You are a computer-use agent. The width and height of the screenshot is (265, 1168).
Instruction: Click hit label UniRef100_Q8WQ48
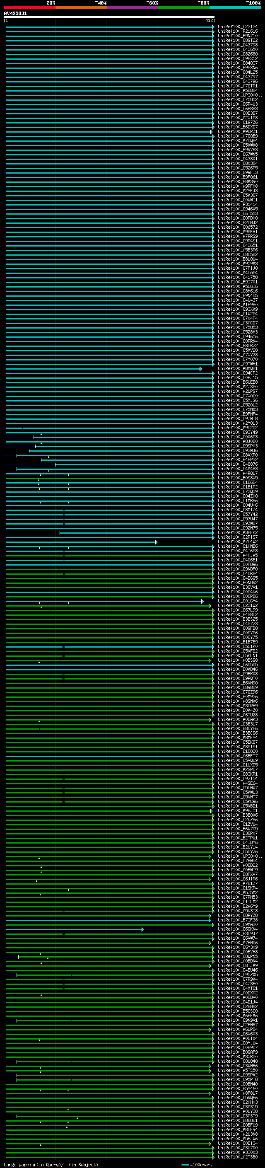tap(238, 1062)
